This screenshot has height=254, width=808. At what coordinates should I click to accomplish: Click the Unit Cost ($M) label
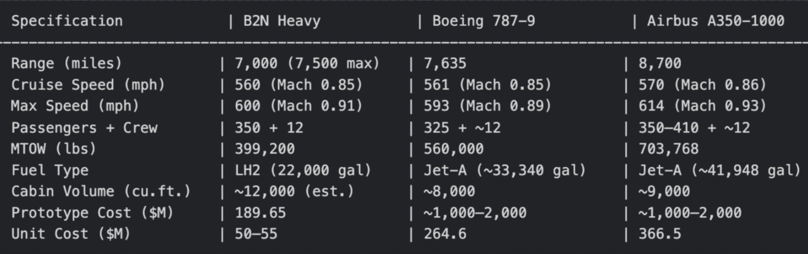point(71,234)
